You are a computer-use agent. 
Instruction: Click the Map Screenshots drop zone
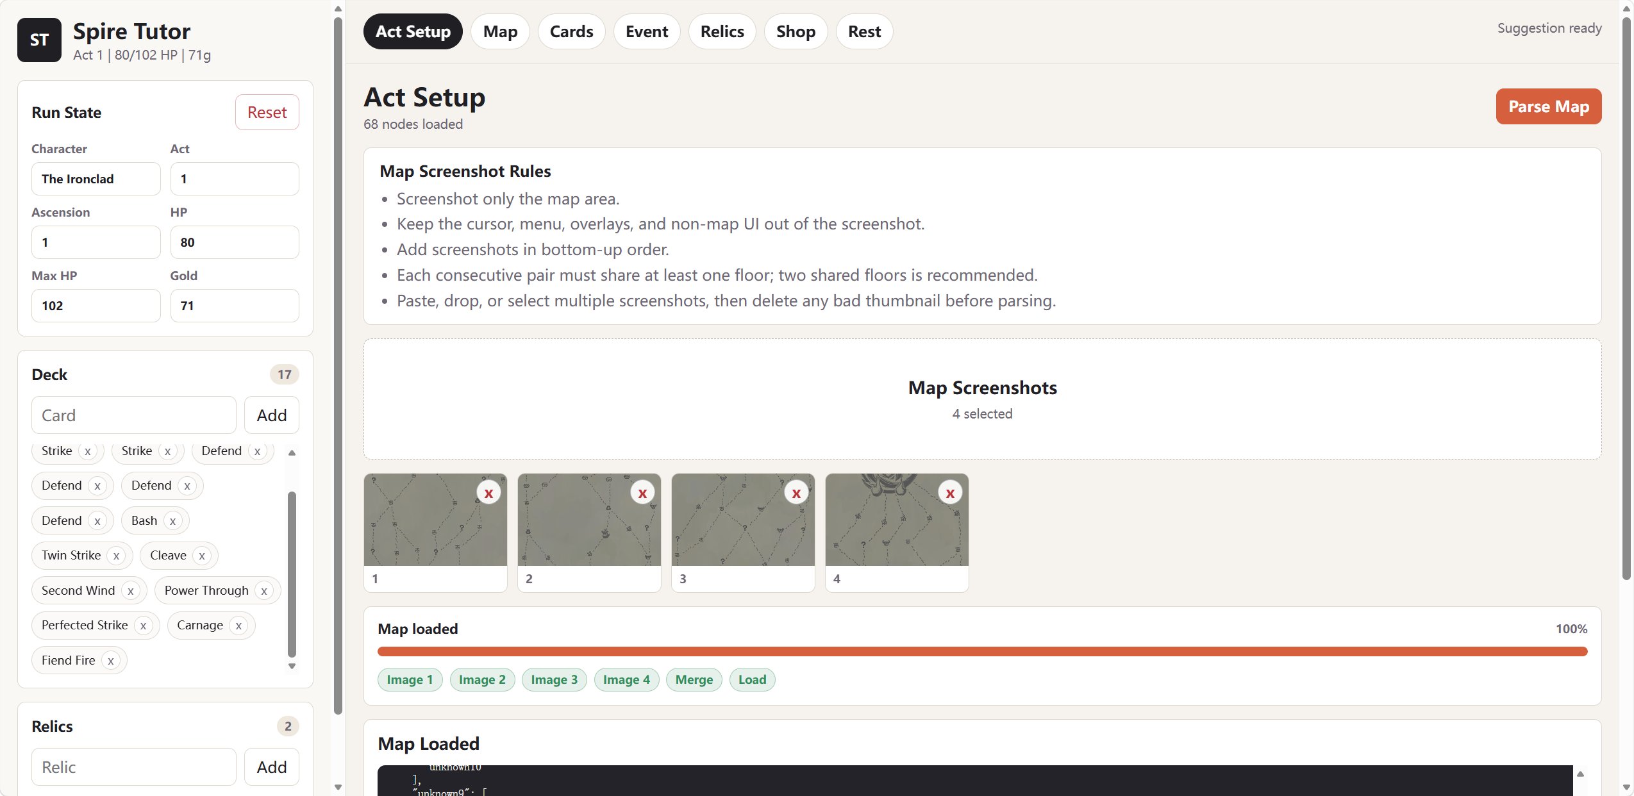tap(982, 399)
